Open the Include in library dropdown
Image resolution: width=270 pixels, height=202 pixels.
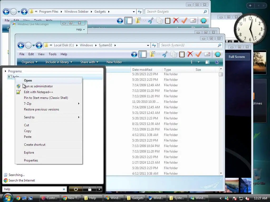[59, 62]
